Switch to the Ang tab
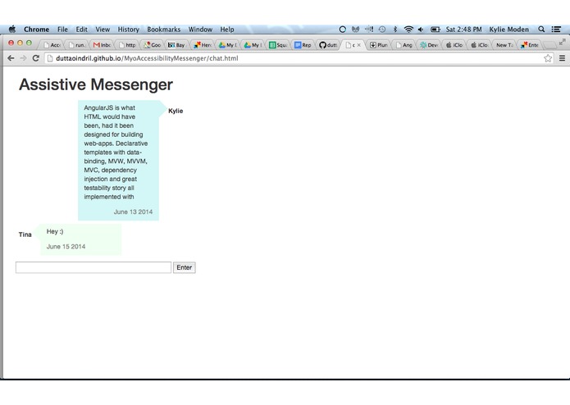This screenshot has height=405, width=570. click(404, 45)
